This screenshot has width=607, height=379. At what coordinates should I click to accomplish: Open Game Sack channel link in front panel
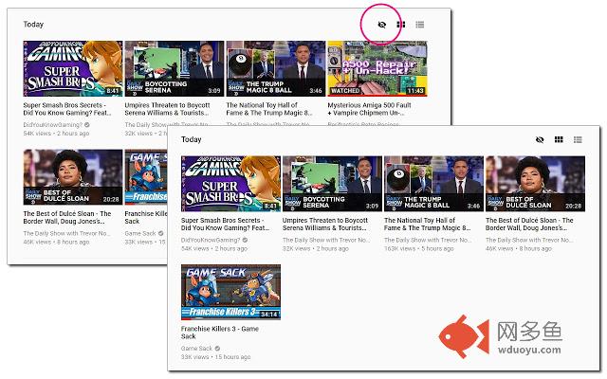196,349
